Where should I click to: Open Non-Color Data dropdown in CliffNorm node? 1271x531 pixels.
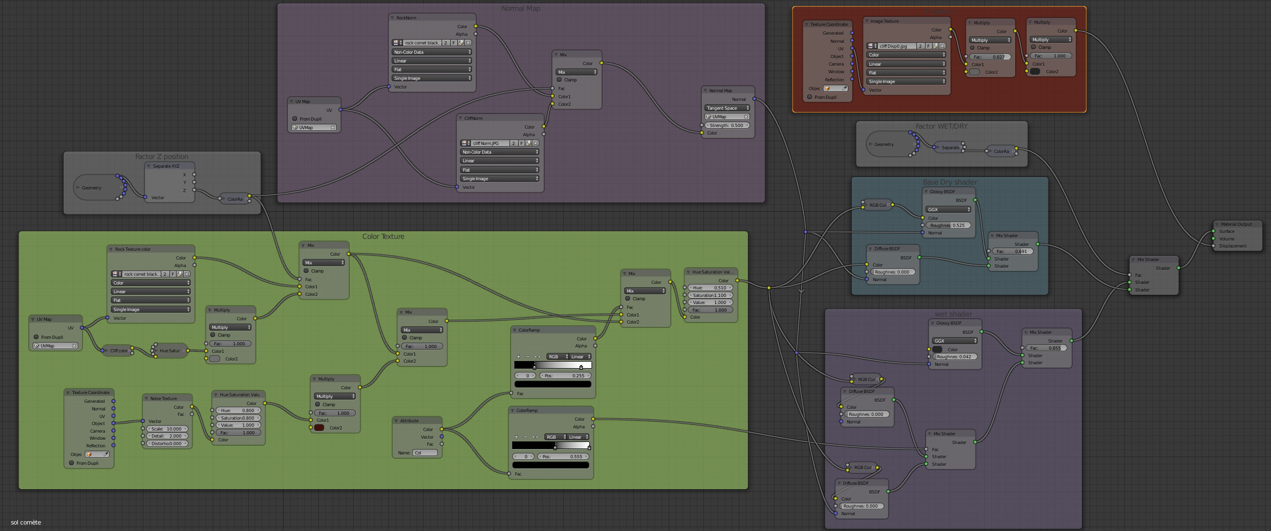(500, 152)
